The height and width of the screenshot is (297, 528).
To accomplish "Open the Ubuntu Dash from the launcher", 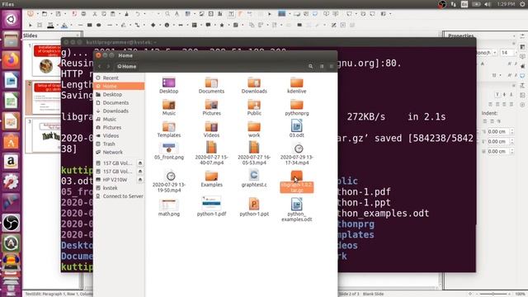I will coord(11,19).
